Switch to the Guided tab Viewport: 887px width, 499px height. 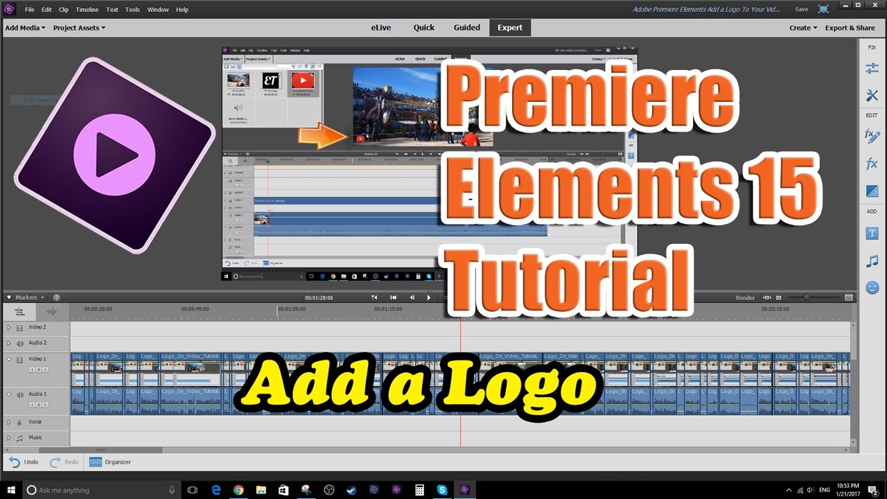[467, 28]
